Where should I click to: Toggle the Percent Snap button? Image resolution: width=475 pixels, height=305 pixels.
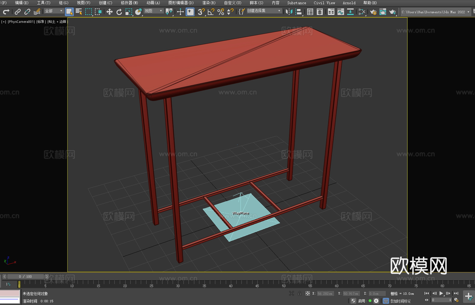pyautogui.click(x=221, y=12)
